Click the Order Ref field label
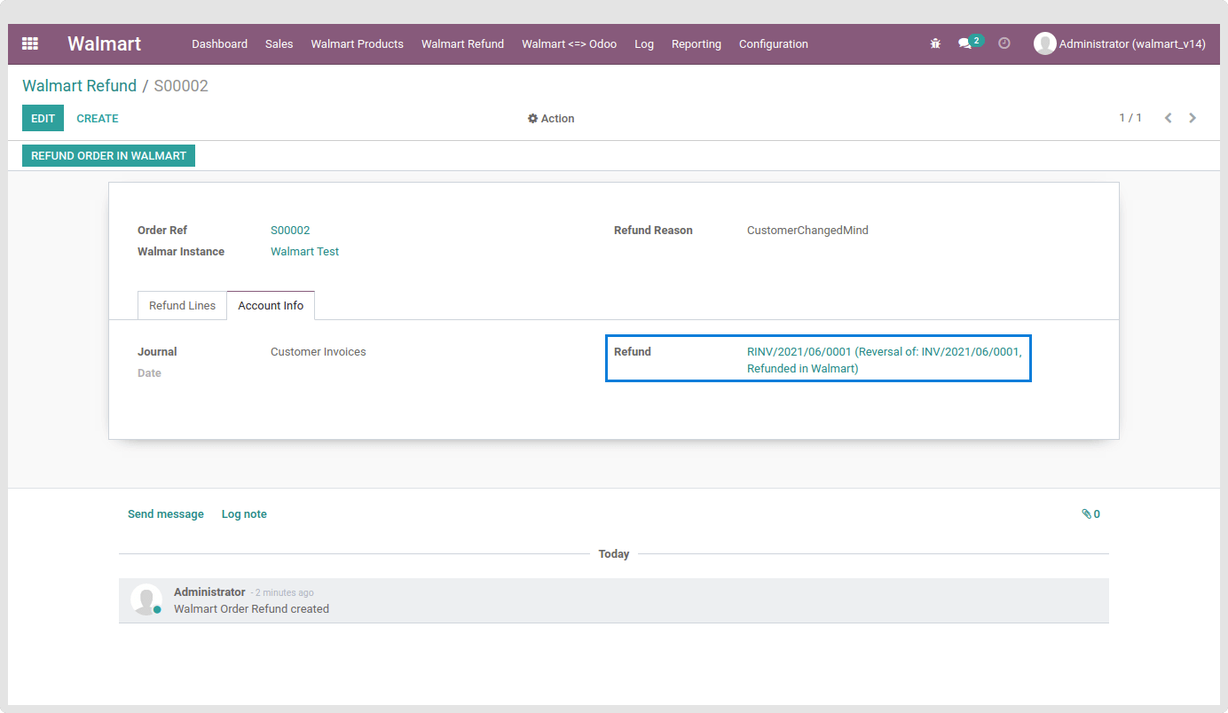The height and width of the screenshot is (713, 1228). 162,230
